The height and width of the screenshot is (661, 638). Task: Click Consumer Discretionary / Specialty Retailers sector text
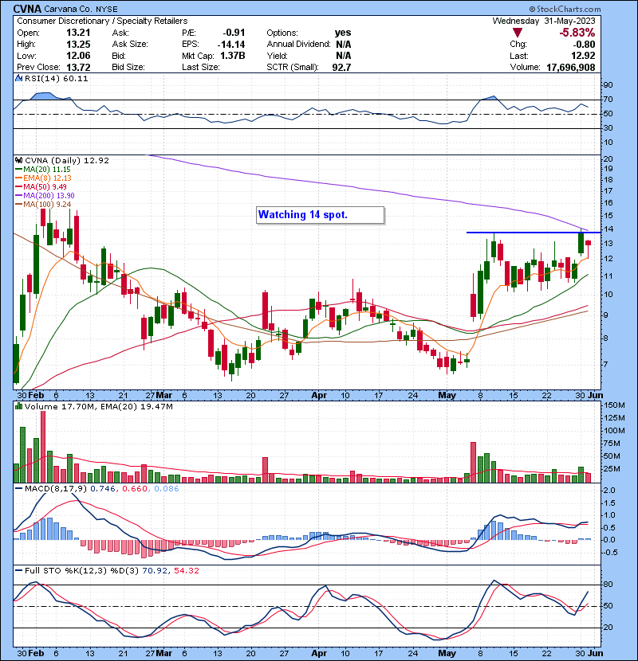click(102, 21)
